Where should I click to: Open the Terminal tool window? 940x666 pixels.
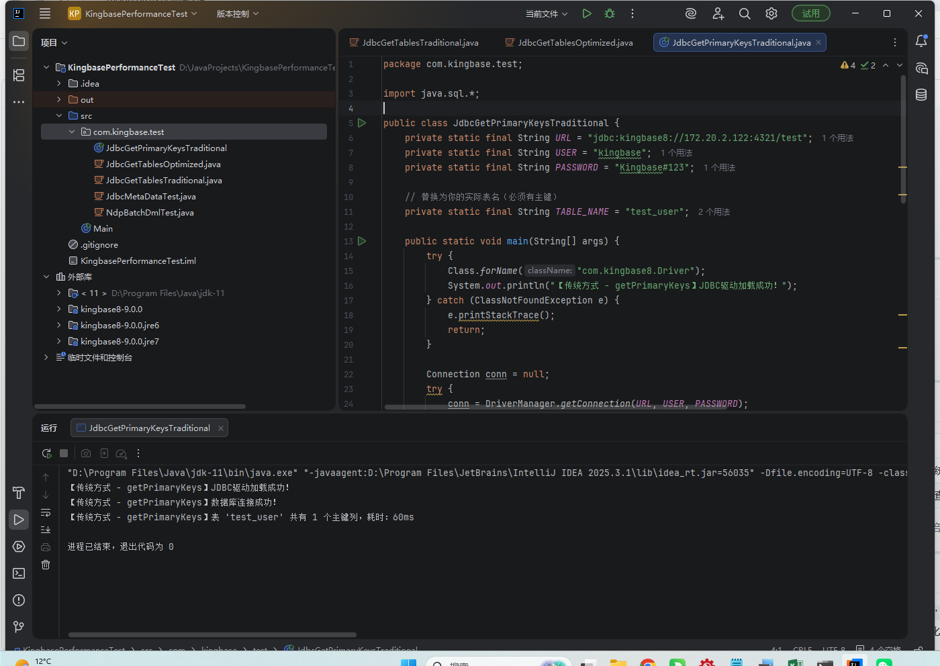point(19,573)
